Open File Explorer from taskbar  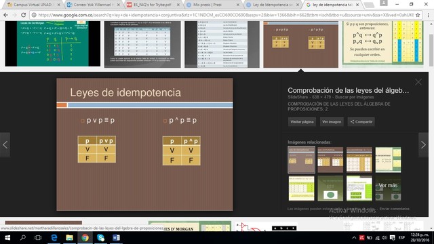click(69, 238)
